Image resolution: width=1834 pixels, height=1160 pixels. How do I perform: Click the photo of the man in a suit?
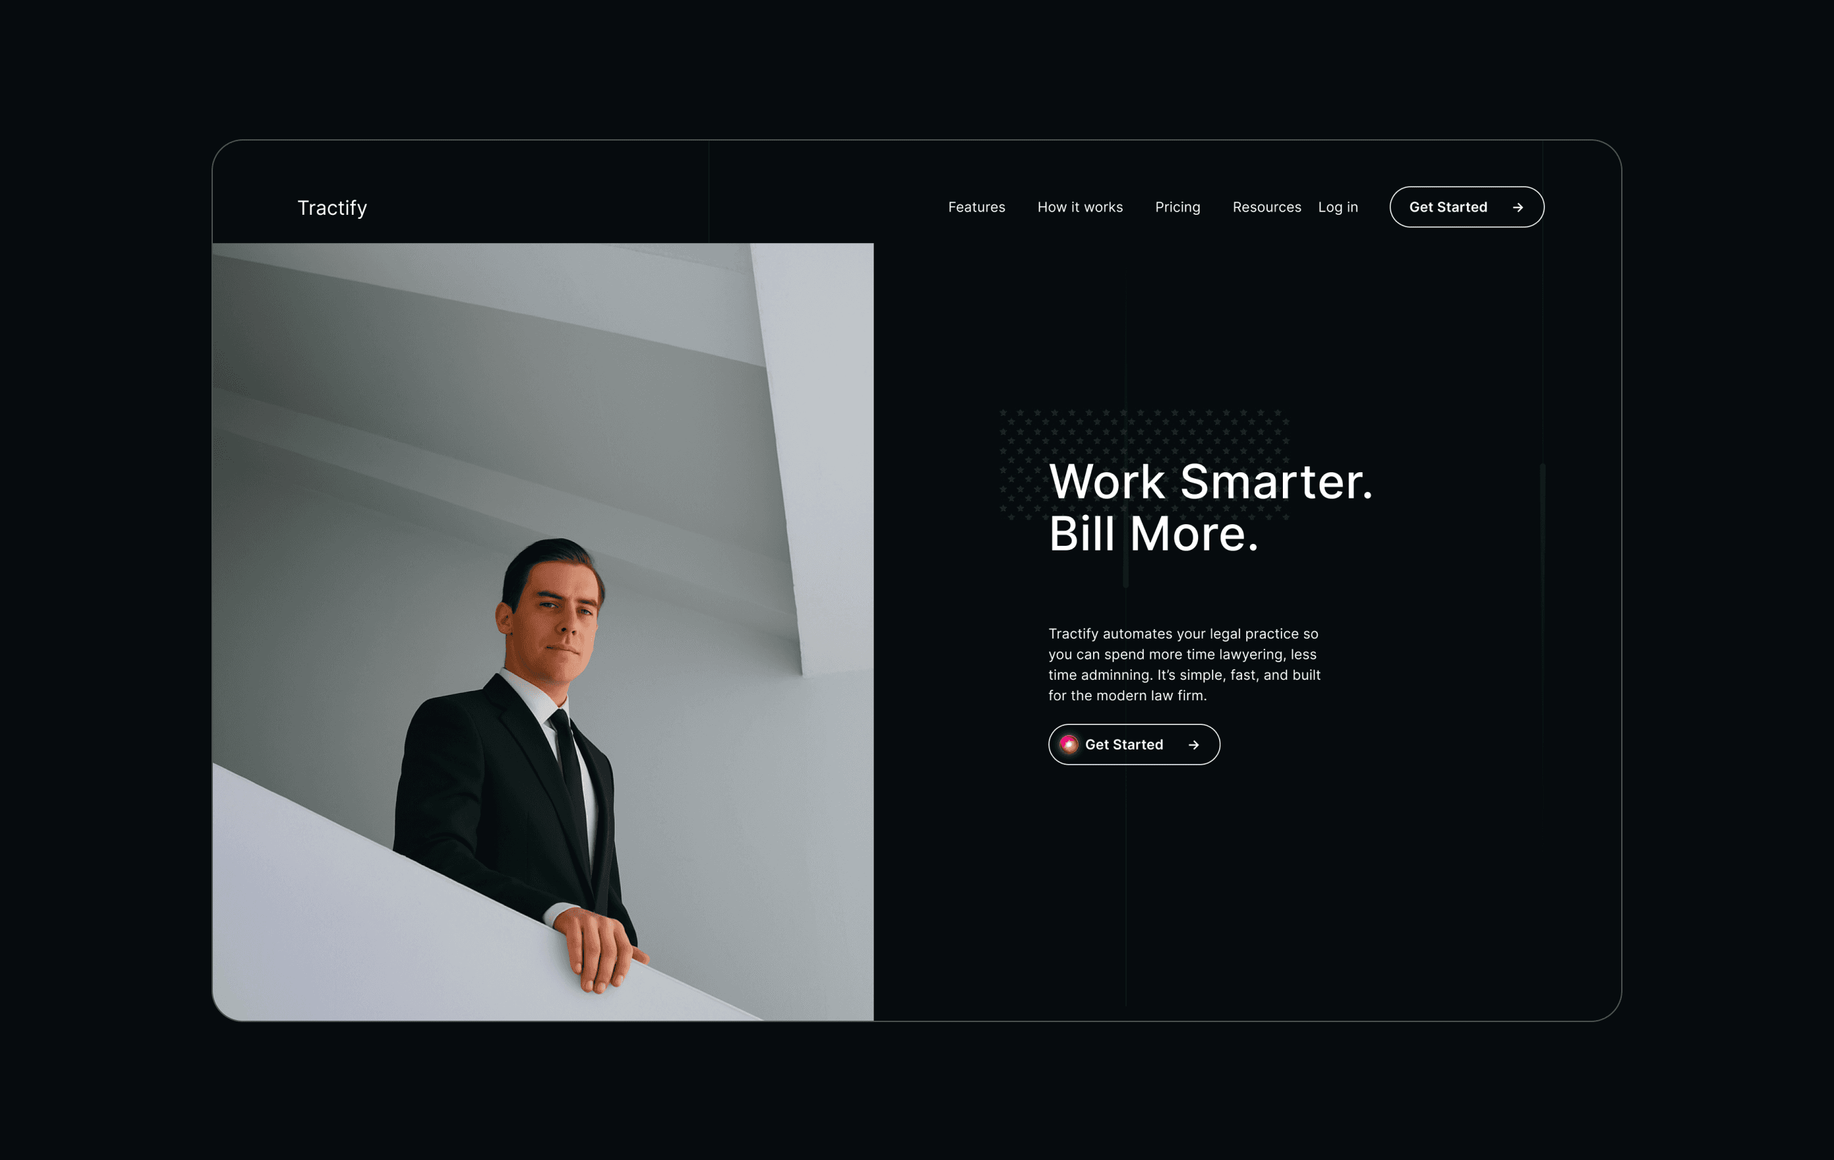tap(543, 631)
